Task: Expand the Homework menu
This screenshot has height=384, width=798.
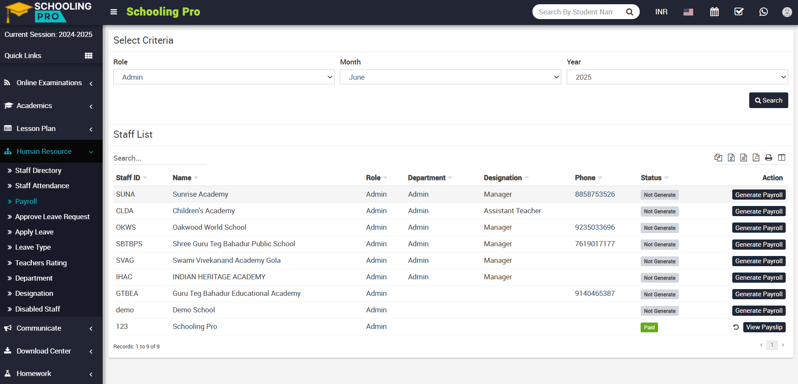Action: point(51,374)
